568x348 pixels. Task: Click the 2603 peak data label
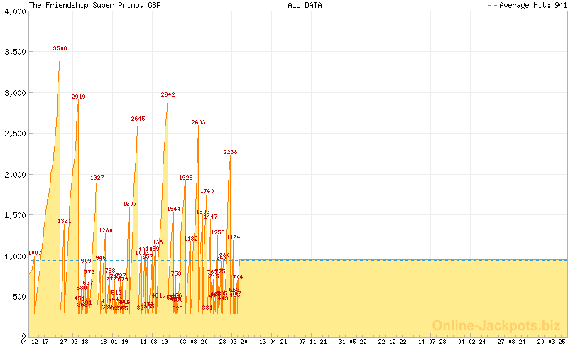[198, 122]
